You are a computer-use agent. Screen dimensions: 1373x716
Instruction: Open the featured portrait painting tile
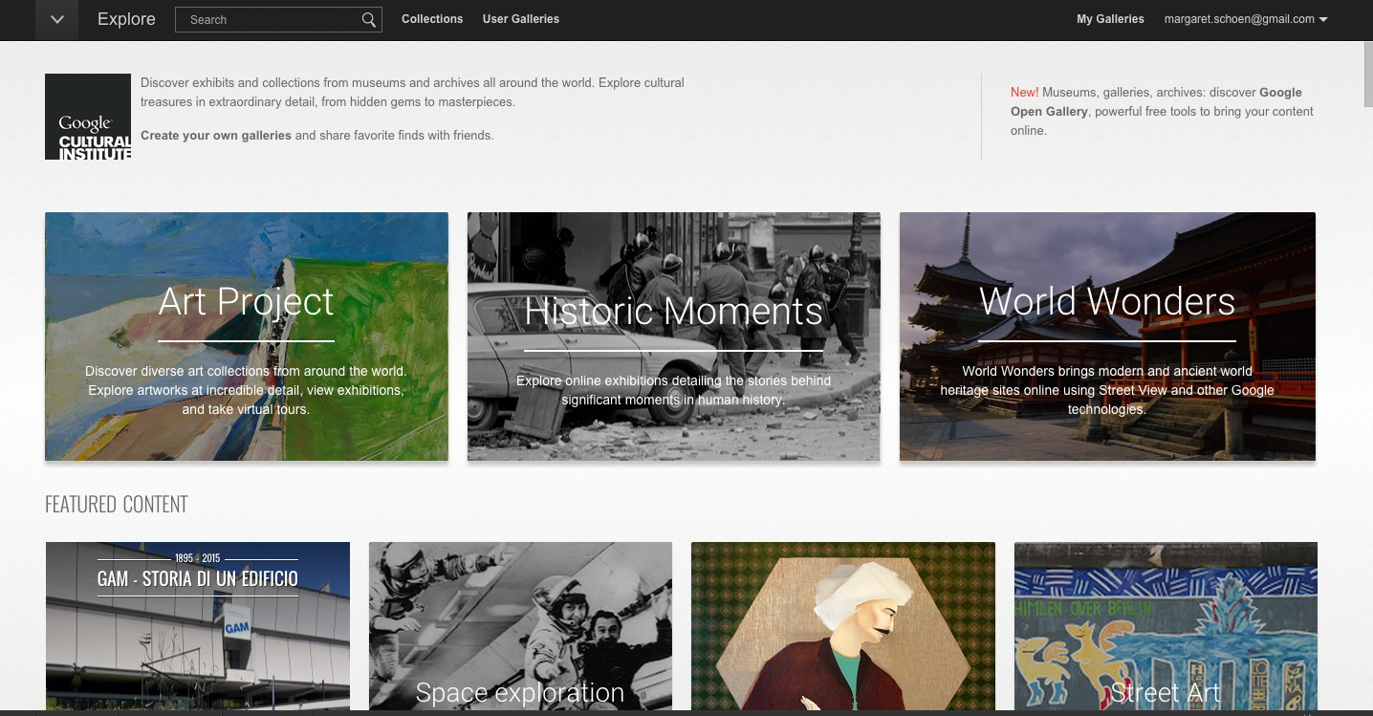point(843,626)
